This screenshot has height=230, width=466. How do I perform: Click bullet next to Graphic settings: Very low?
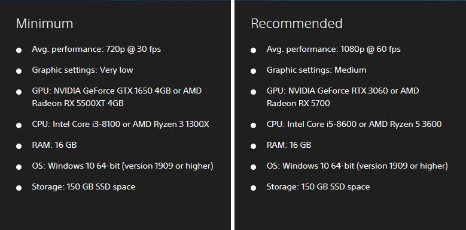coord(19,71)
